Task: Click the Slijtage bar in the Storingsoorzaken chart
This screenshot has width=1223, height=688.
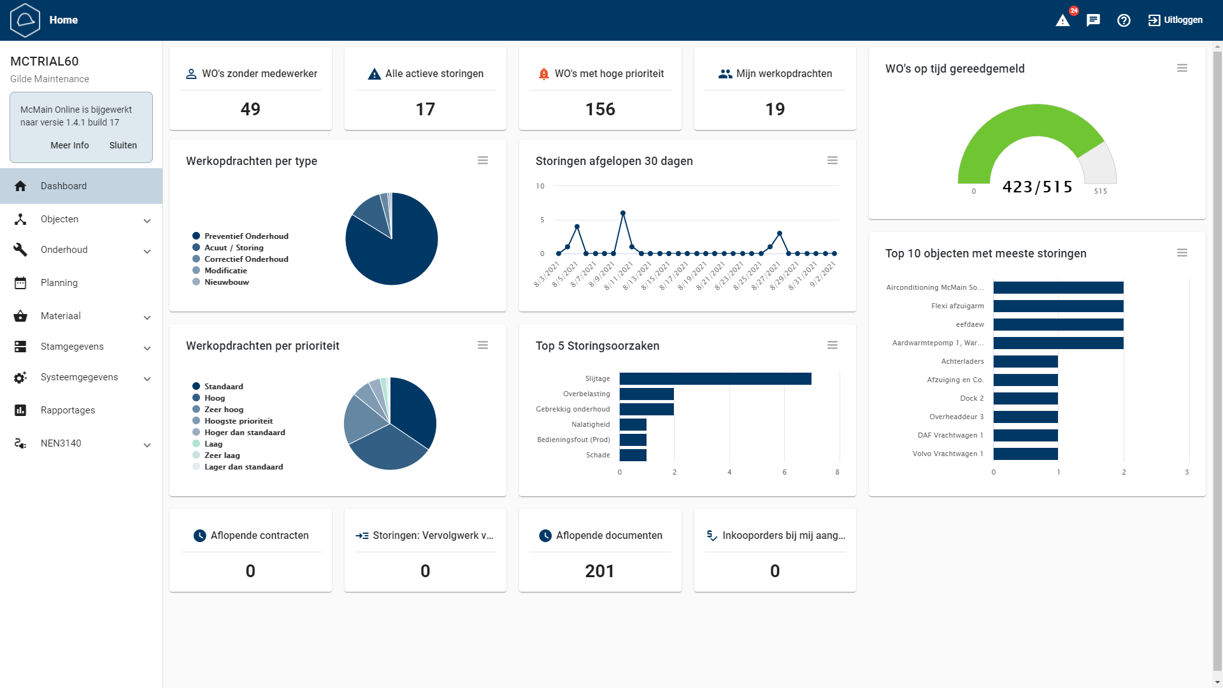Action: (715, 379)
